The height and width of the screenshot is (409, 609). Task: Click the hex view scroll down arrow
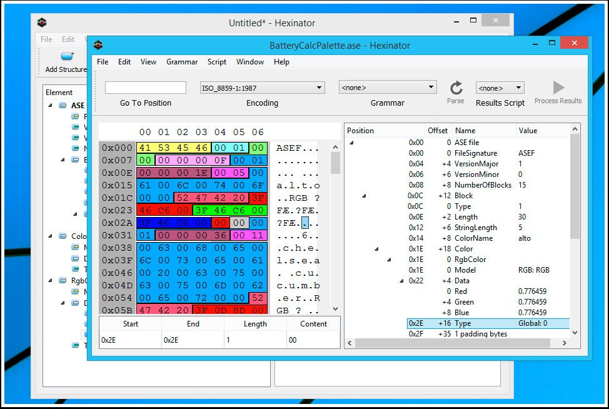pyautogui.click(x=336, y=309)
